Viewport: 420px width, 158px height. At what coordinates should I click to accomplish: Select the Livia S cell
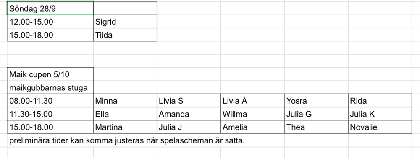click(189, 100)
